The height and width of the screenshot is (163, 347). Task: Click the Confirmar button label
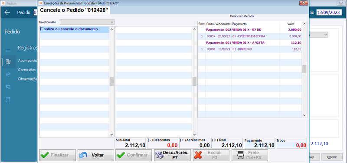pos(137,155)
